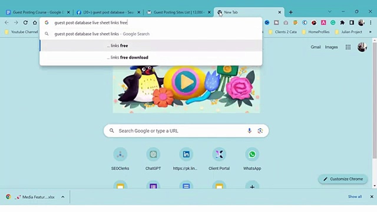Close the New Tab tab
This screenshot has height=212, width=377.
pyautogui.click(x=280, y=12)
